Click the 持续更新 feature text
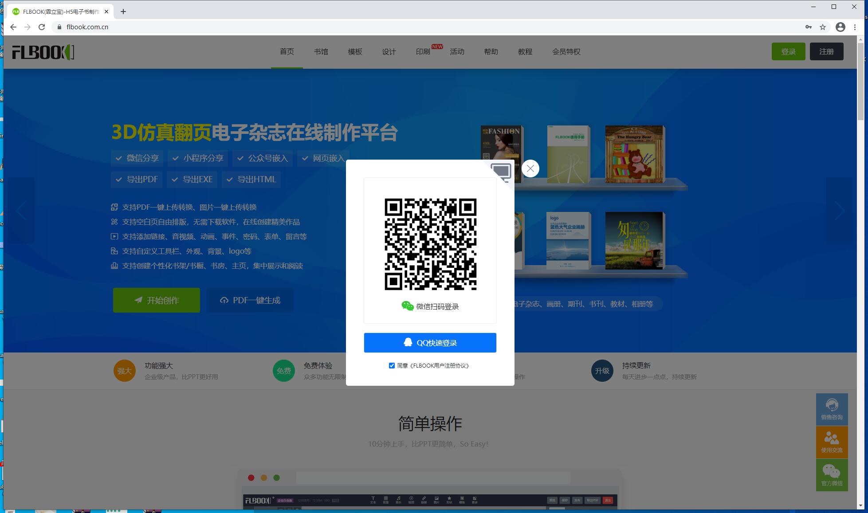Viewport: 868px width, 513px height. [636, 366]
